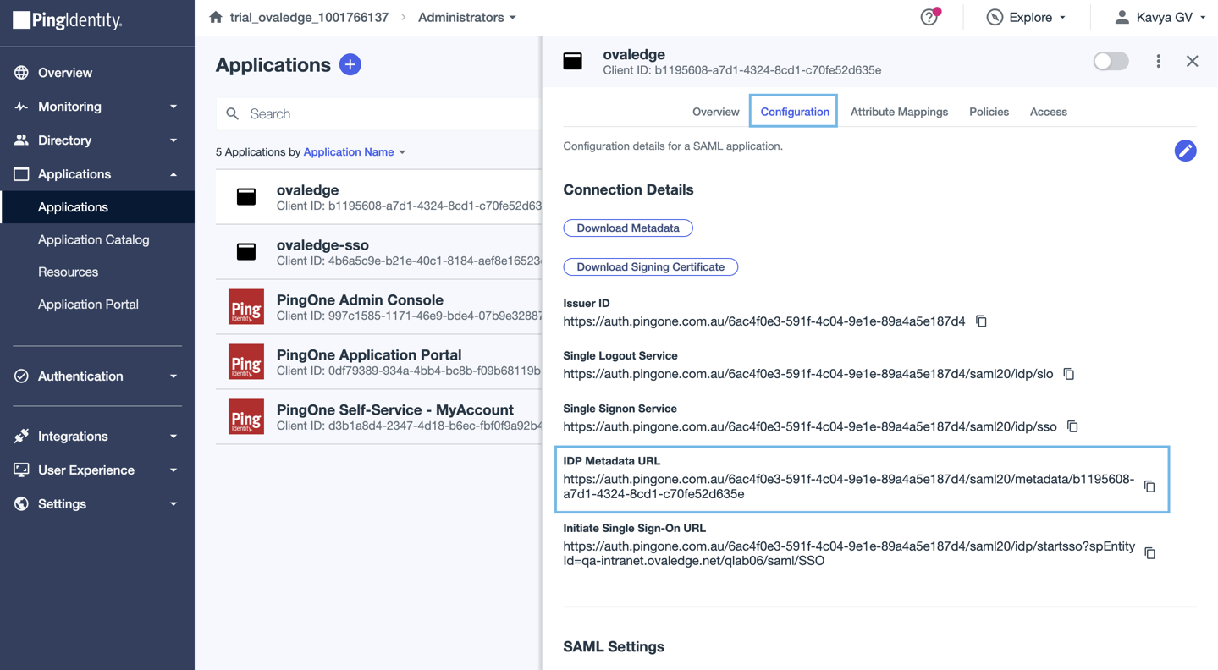Image resolution: width=1218 pixels, height=670 pixels.
Task: Click the PingOne Application Portal logo
Action: point(246,362)
